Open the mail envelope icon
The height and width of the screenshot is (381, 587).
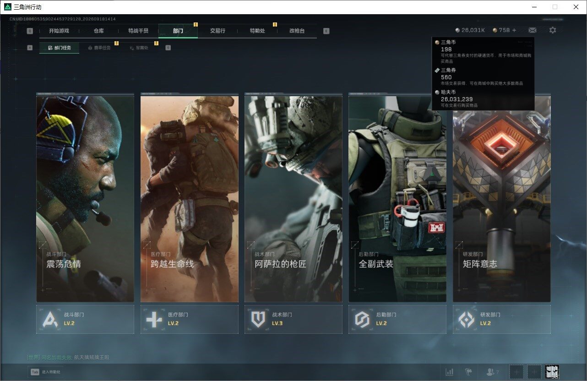coord(532,30)
